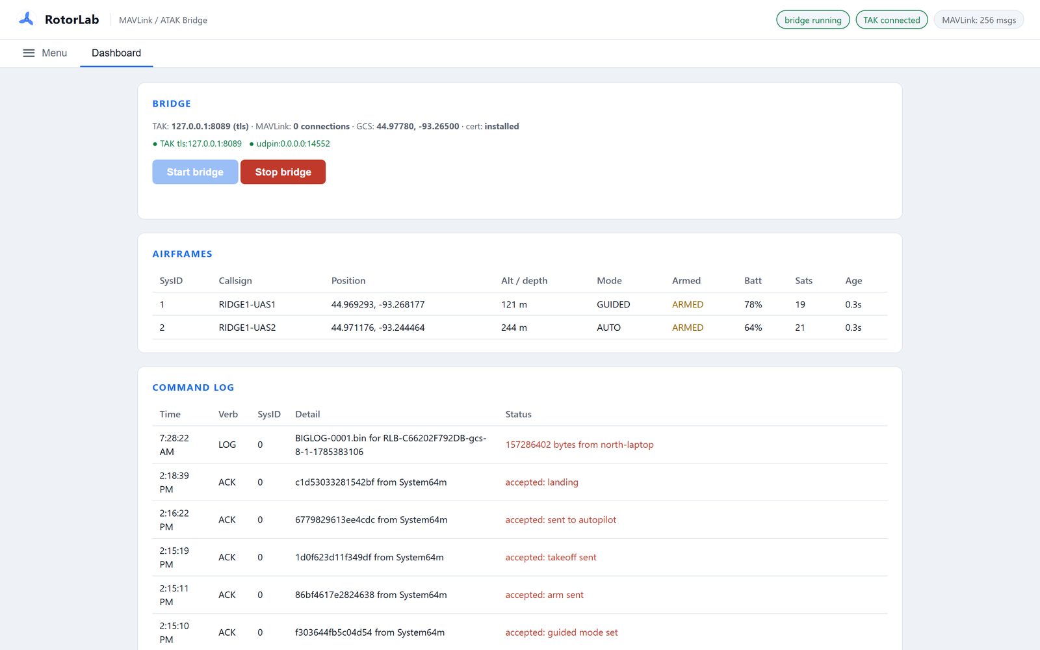Click position 44.969293, -93.268177

tap(378, 304)
